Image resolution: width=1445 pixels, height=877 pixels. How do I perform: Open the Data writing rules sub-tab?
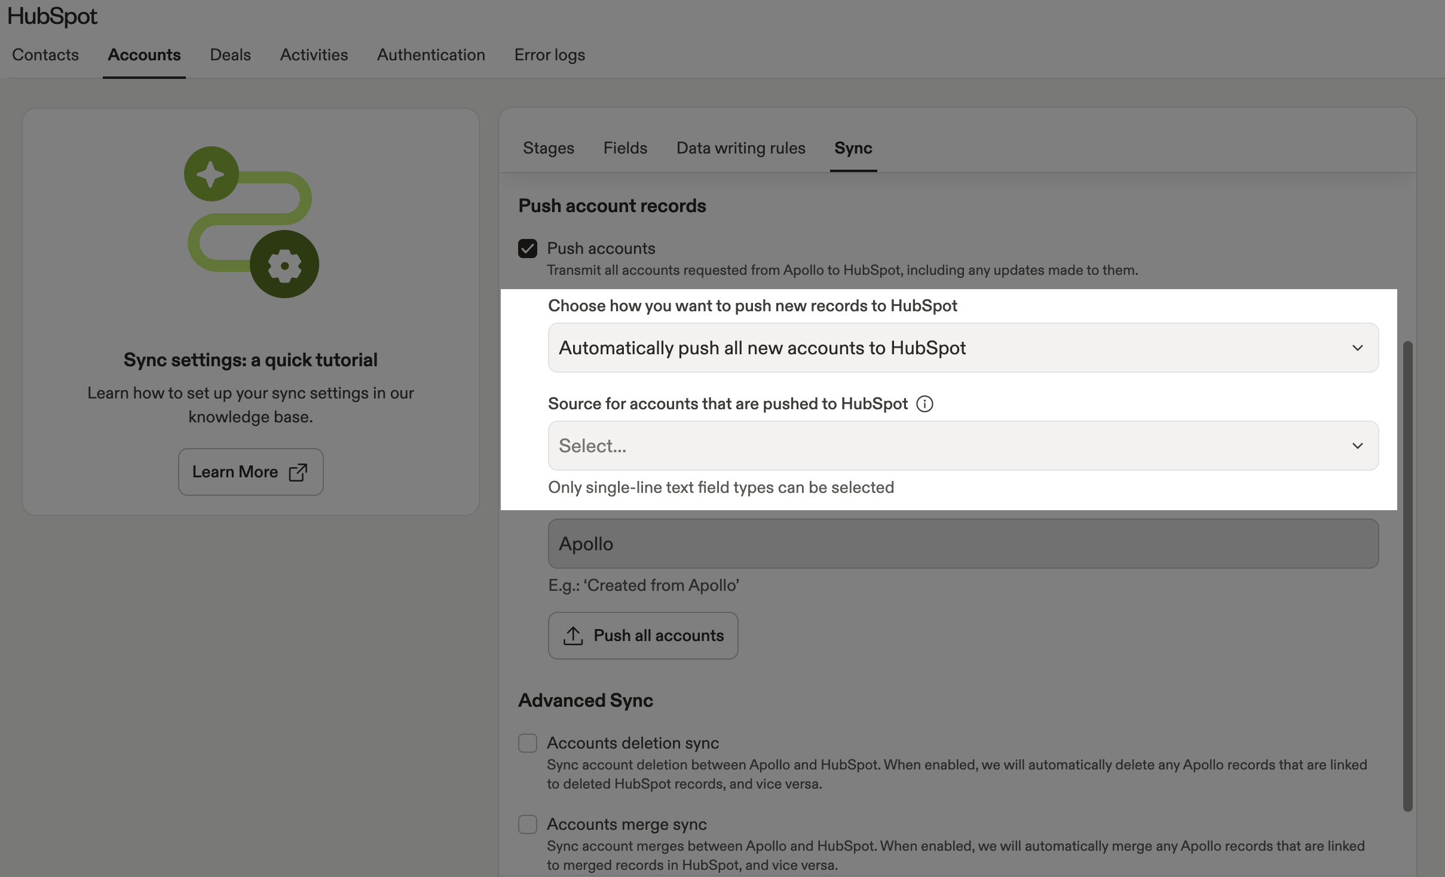click(x=740, y=148)
